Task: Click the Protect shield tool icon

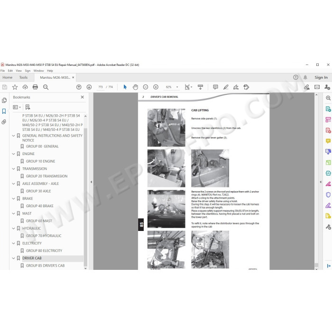Action: click(x=328, y=194)
